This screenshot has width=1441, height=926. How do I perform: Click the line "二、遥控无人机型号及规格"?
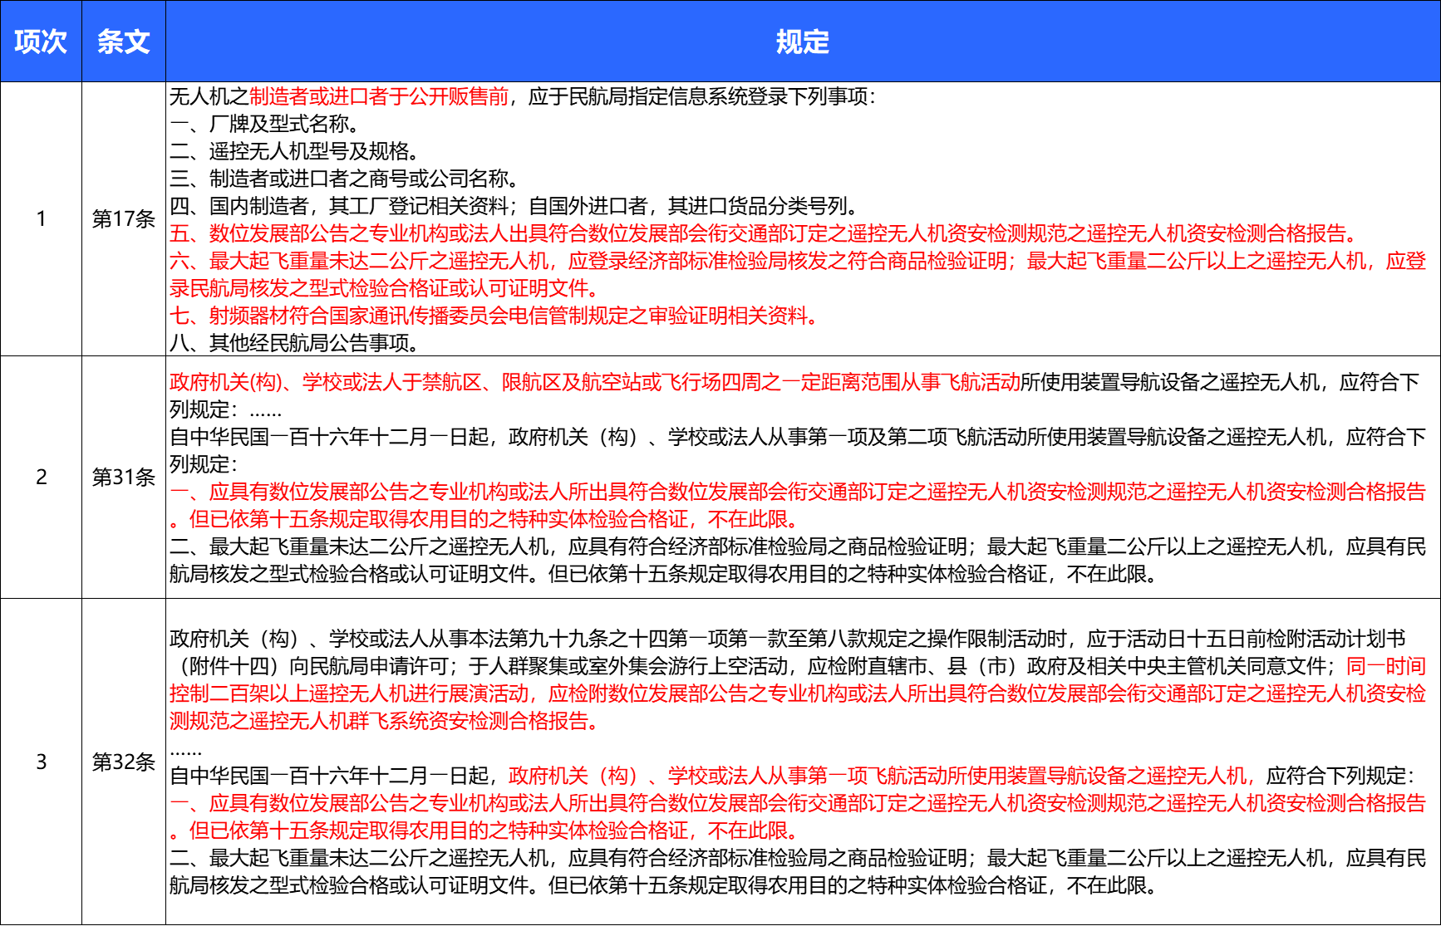pos(294,151)
